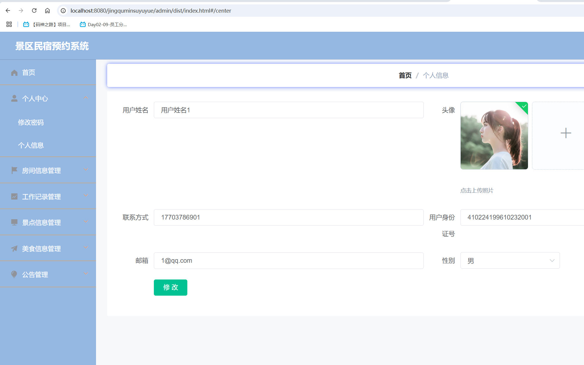Click the paper plane icon beside 美食信息管理
The image size is (584, 365).
pyautogui.click(x=14, y=248)
